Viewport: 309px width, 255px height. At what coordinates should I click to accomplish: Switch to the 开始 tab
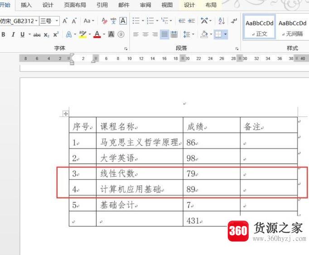pos(5,5)
